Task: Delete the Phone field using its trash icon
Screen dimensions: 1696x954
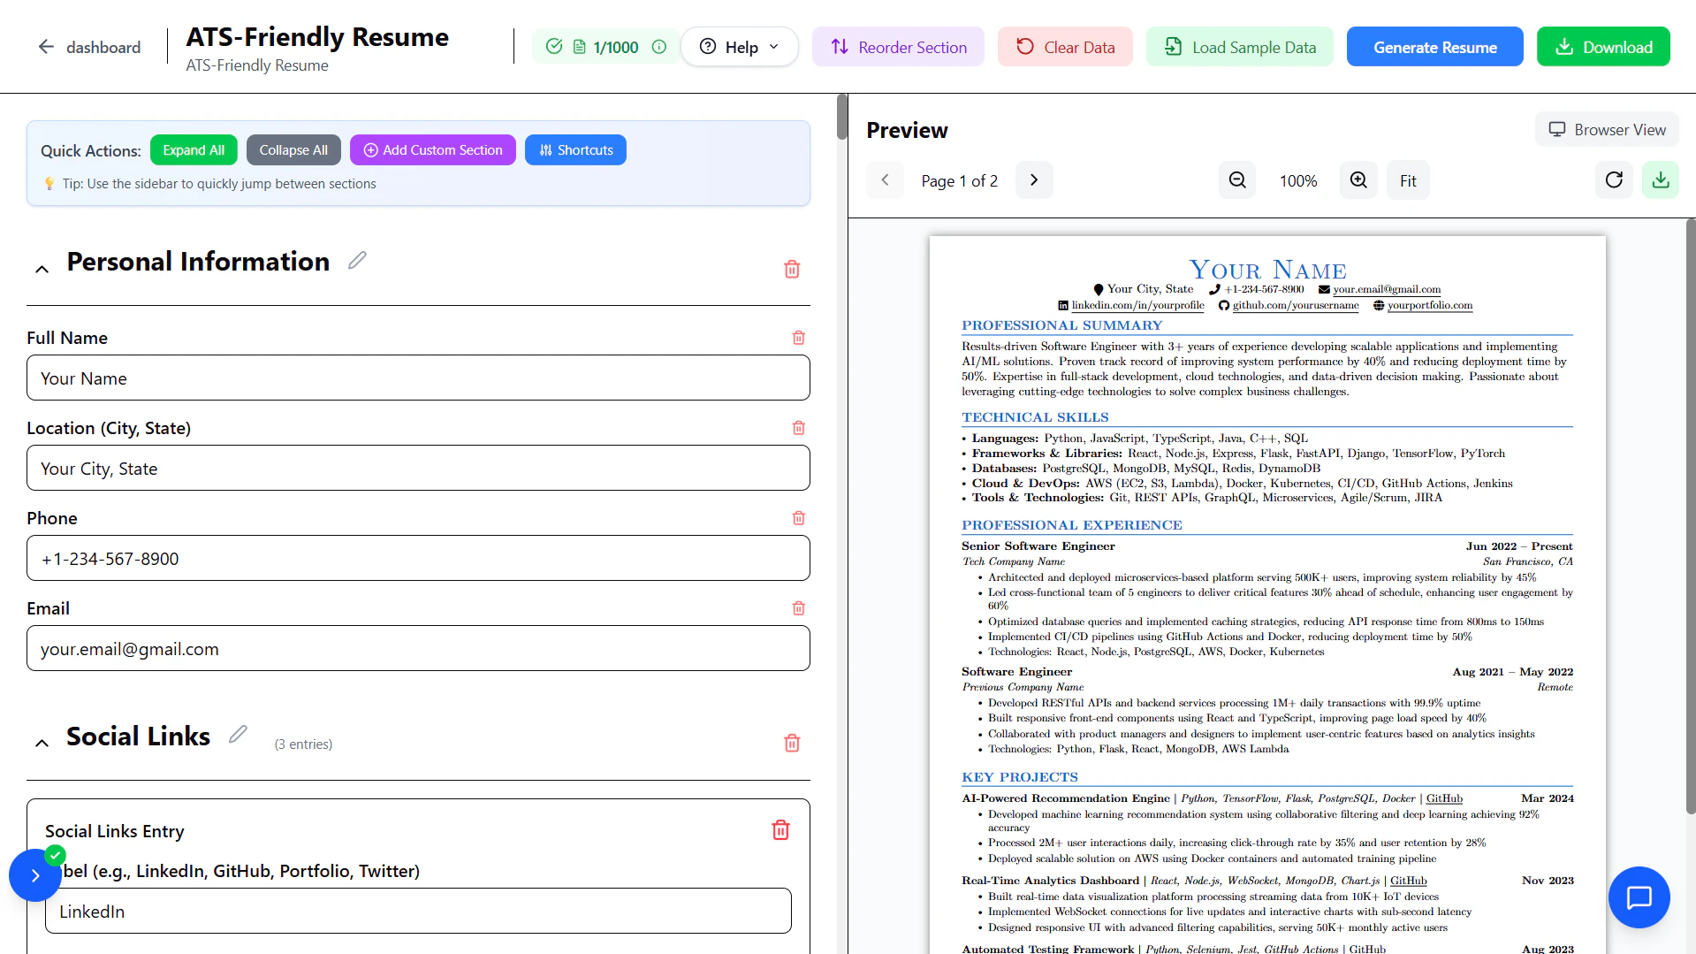Action: pyautogui.click(x=797, y=518)
